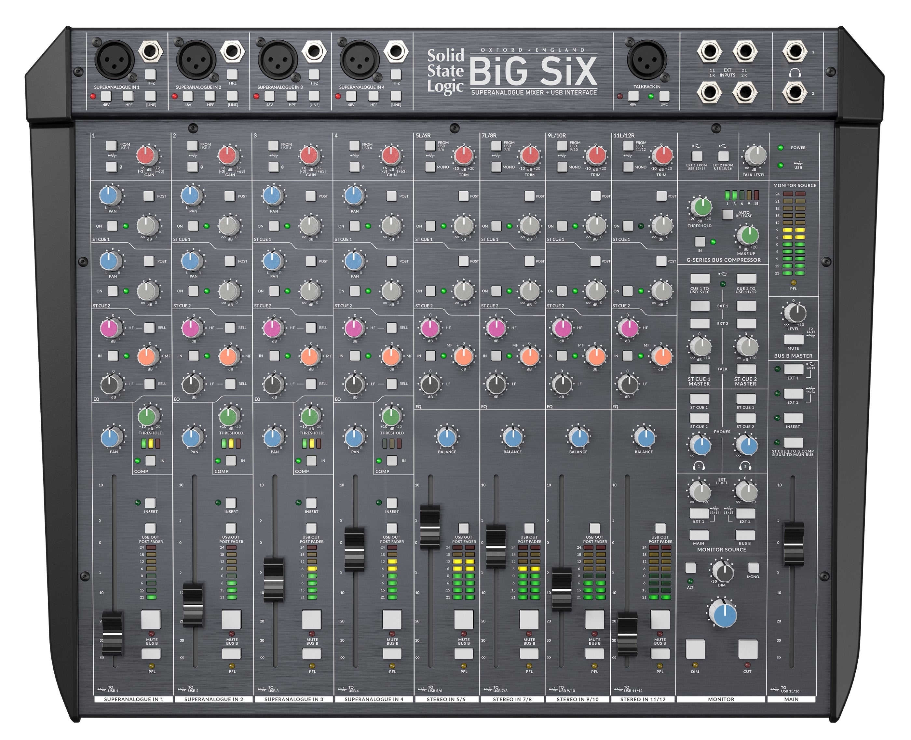Route channel 4 to BUS B

click(392, 653)
